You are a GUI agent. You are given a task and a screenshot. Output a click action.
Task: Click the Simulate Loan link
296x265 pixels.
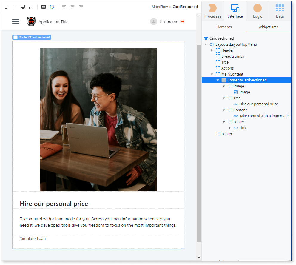(33, 239)
